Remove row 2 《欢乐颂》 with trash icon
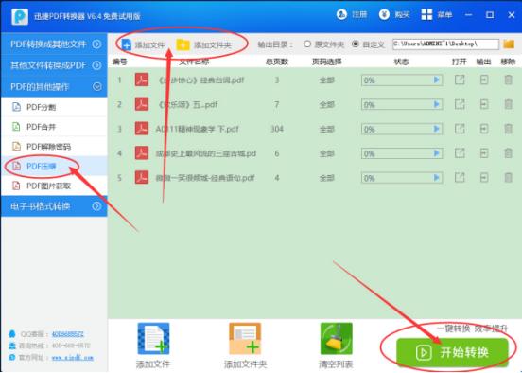Screen dimensions: 522x373 (x=508, y=104)
